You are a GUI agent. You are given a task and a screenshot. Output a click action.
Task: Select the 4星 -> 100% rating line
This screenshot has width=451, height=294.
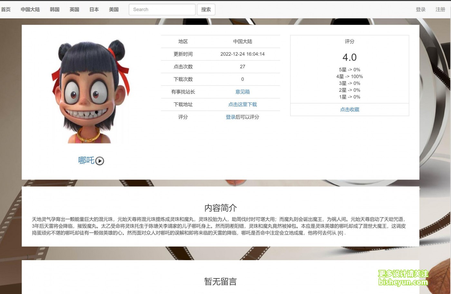tap(350, 76)
